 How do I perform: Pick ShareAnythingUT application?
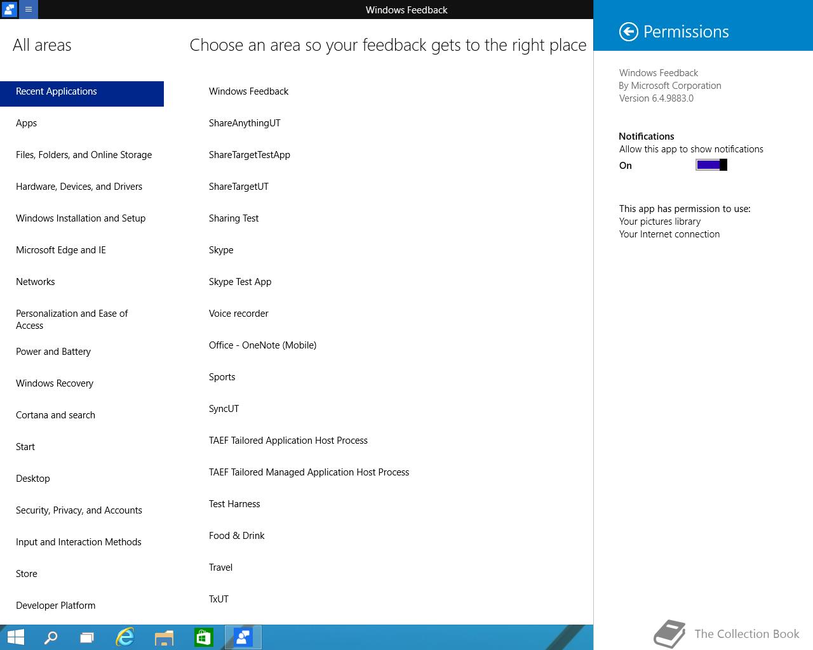click(x=245, y=123)
